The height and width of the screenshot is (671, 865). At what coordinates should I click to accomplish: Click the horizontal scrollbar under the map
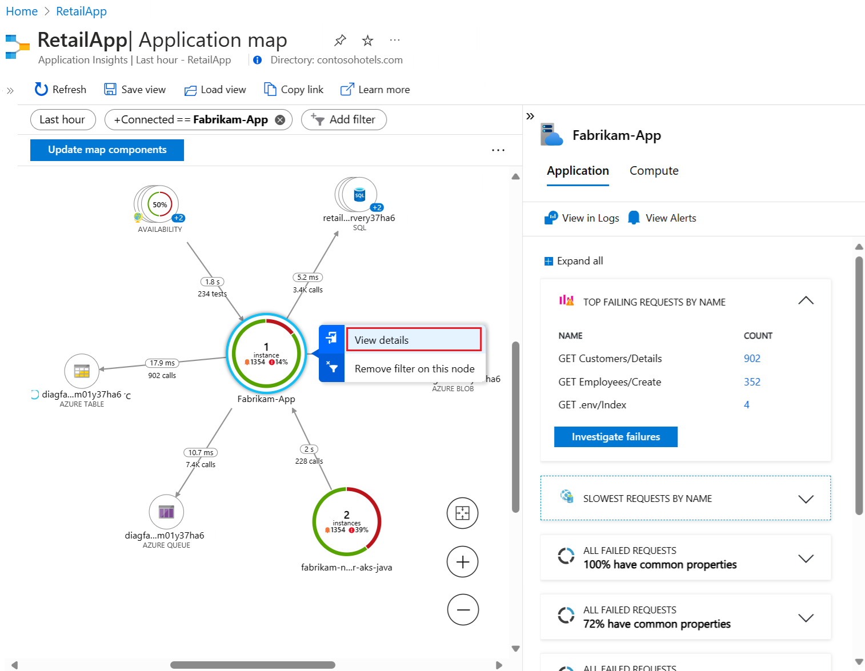click(x=253, y=665)
